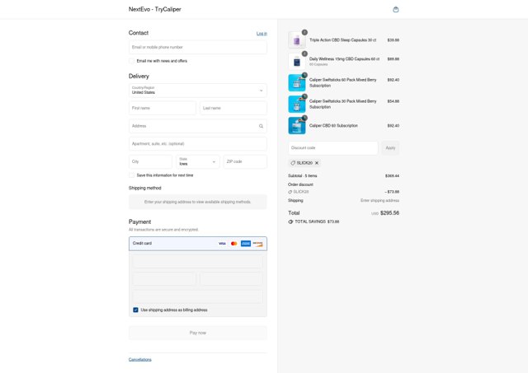
Task: Uncheck Use shipping address as billing address
Action: (x=135, y=310)
